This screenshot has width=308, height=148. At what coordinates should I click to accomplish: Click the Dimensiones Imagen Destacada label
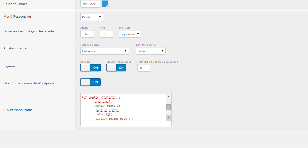click(29, 31)
